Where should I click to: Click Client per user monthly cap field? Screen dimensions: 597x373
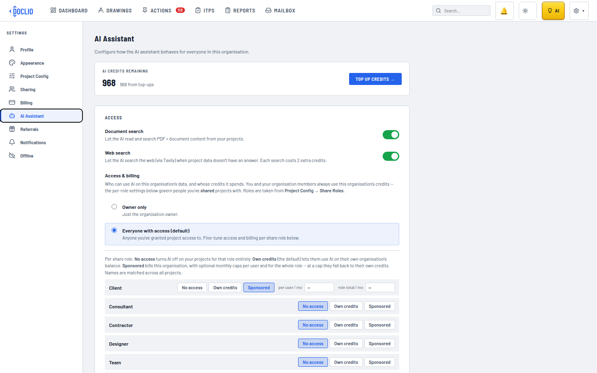(x=319, y=288)
